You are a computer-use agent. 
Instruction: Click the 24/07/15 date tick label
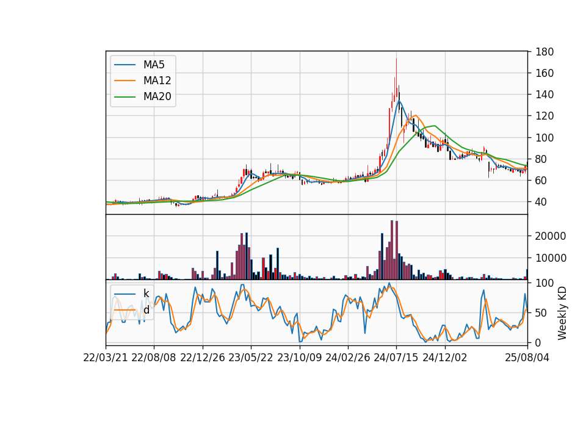coord(396,358)
